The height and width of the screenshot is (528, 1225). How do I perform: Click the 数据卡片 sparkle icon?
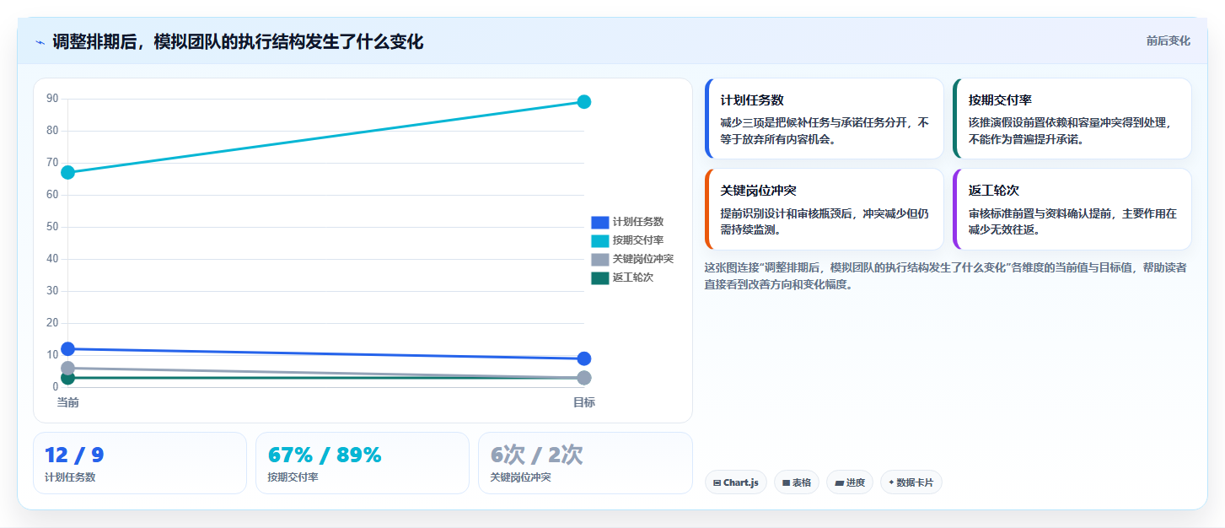pyautogui.click(x=891, y=482)
